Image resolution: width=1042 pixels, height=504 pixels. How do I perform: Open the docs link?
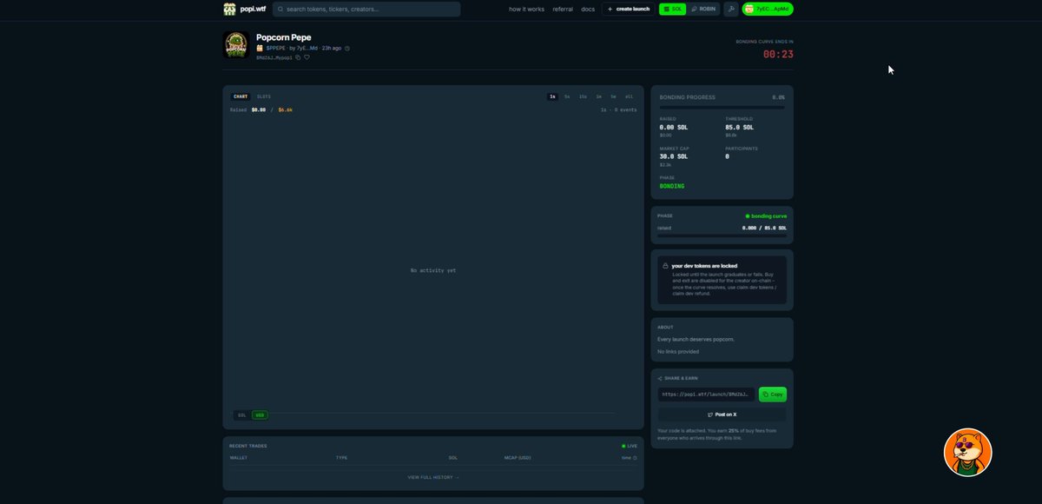tap(588, 9)
